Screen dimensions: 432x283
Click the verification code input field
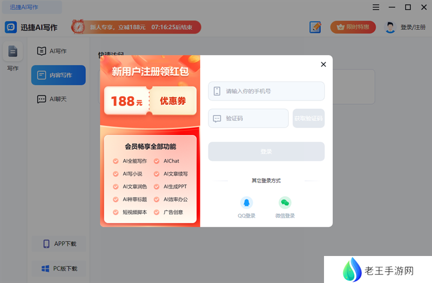(x=248, y=118)
